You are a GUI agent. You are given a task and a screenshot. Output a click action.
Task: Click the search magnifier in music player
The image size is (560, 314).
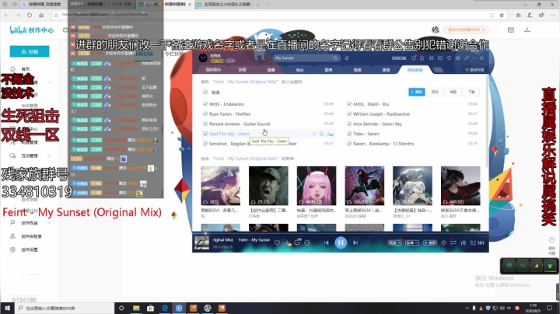click(x=335, y=58)
